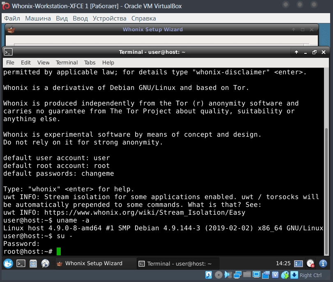333x282 pixels.
Task: Maximize the Terminal window
Action: click(x=314, y=52)
